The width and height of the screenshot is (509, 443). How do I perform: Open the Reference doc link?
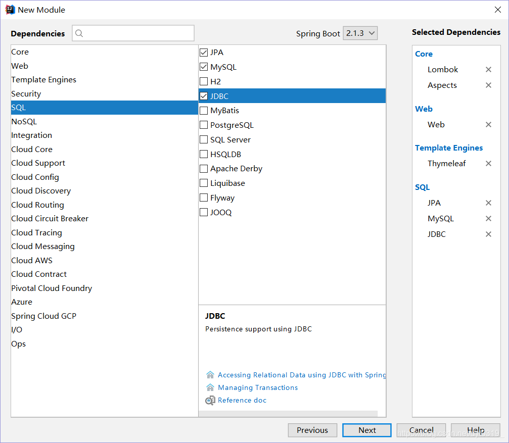pyautogui.click(x=242, y=400)
